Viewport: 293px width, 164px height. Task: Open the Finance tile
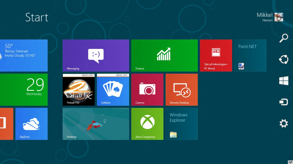[164, 55]
